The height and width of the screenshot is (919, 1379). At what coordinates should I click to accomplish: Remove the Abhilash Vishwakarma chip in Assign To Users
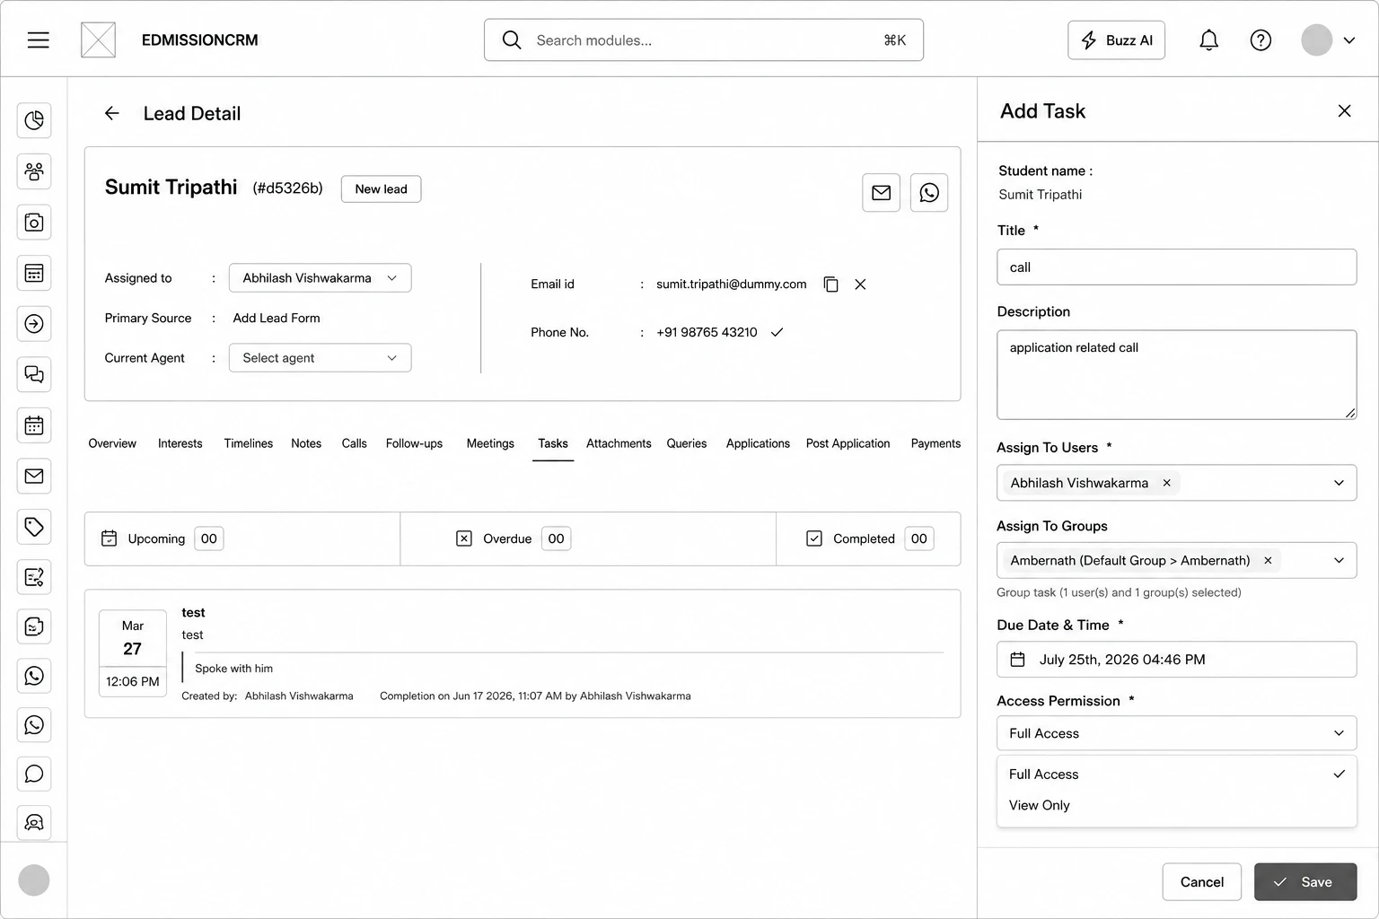pyautogui.click(x=1166, y=483)
